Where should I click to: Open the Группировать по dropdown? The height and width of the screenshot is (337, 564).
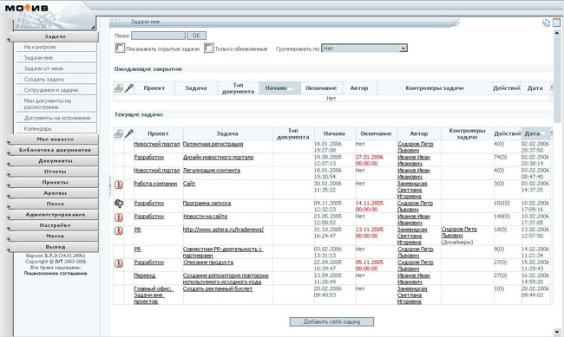pyautogui.click(x=364, y=49)
